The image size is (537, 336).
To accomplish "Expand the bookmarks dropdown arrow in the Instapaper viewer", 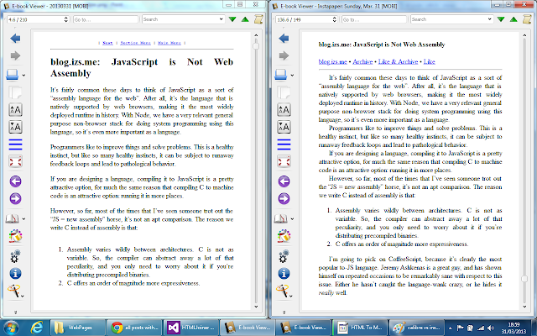I will (x=292, y=219).
